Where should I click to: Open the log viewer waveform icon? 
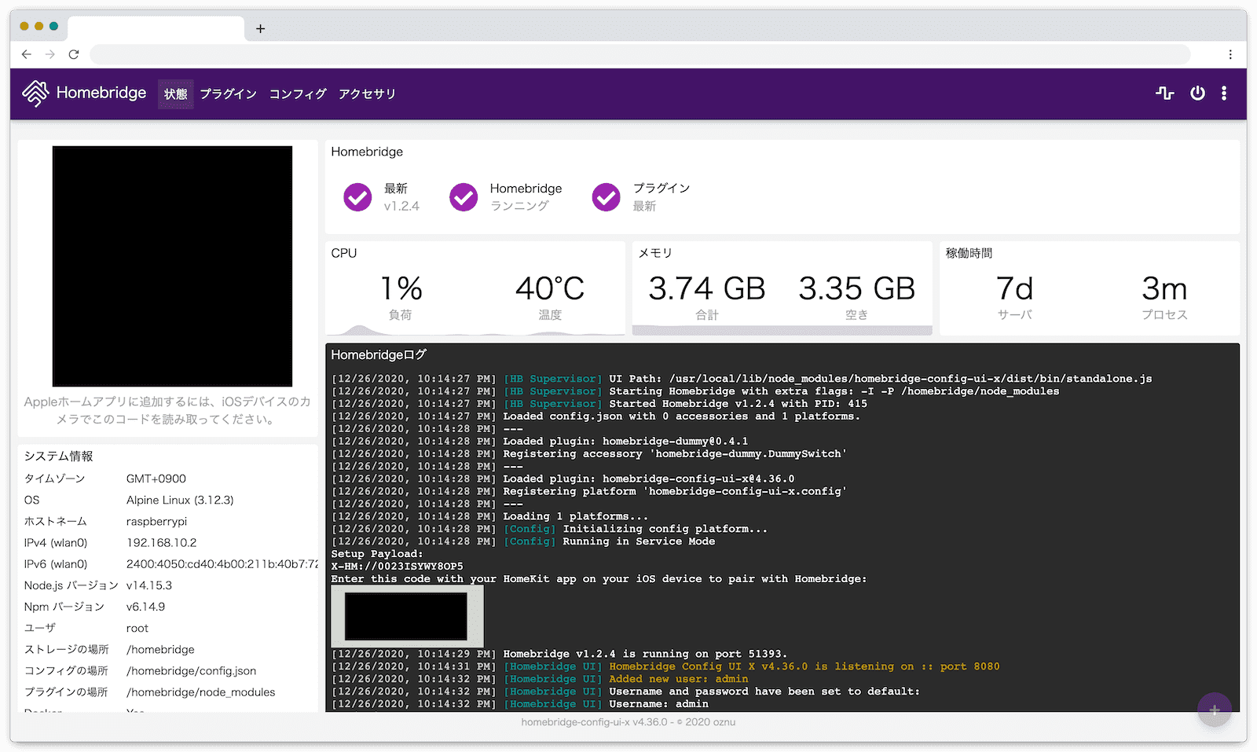click(1164, 94)
